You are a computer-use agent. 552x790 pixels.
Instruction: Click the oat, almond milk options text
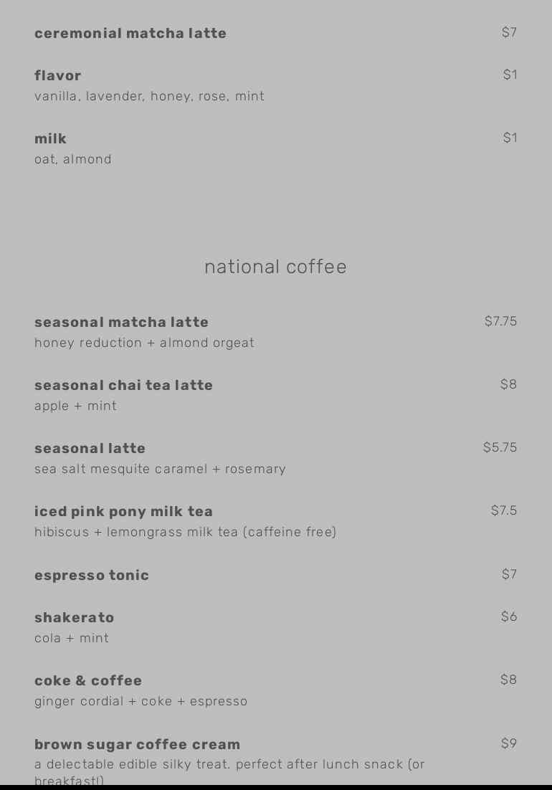click(73, 159)
